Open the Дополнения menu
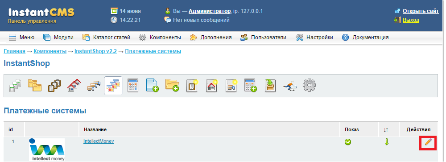Screen dimensions: 446x162 click(211, 37)
